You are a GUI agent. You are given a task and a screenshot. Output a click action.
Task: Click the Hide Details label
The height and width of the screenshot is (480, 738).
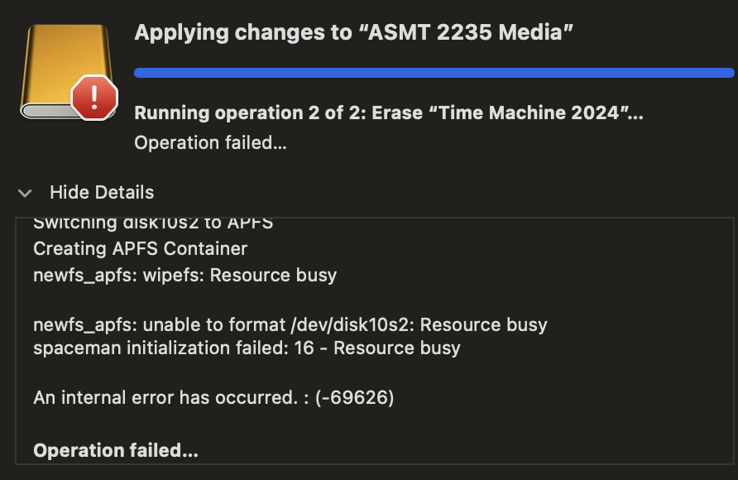tap(101, 192)
